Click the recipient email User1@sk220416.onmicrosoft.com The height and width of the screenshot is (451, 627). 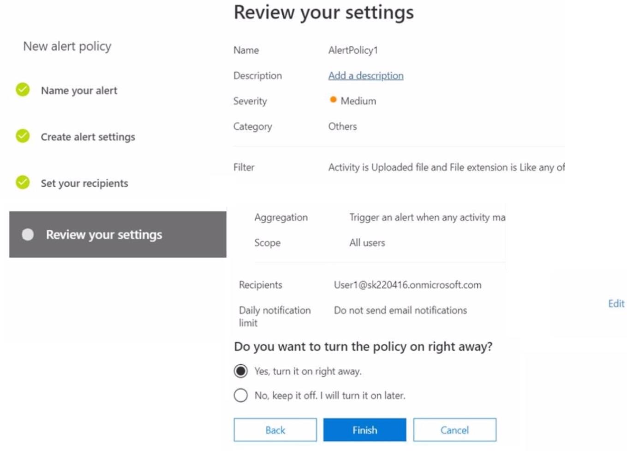pyautogui.click(x=407, y=285)
